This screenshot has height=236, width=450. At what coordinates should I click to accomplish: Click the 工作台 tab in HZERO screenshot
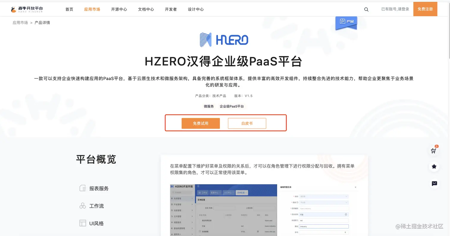point(203,193)
